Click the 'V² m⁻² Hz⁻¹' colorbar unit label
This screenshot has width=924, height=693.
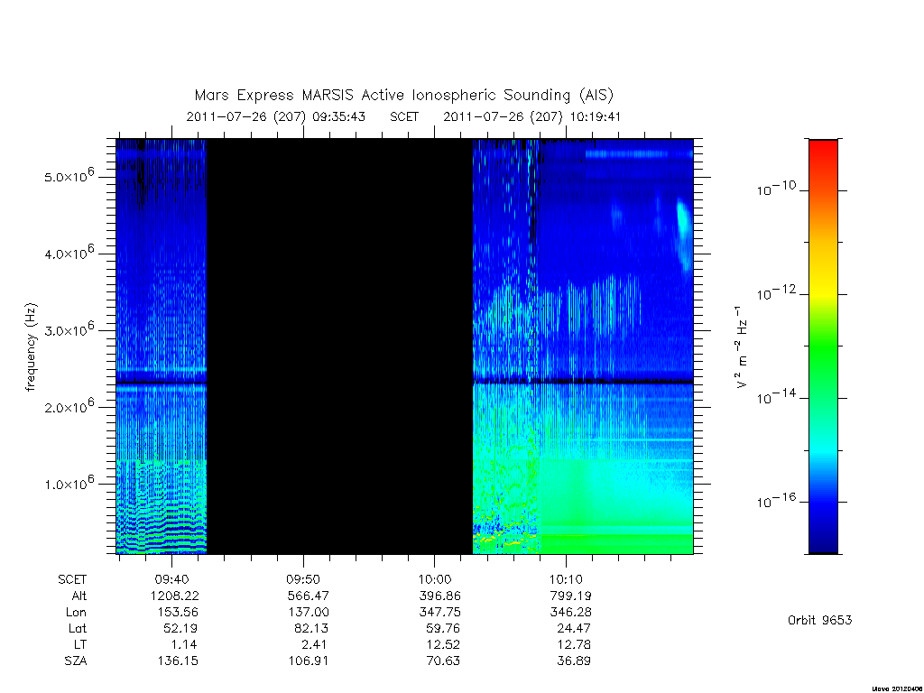pos(743,347)
